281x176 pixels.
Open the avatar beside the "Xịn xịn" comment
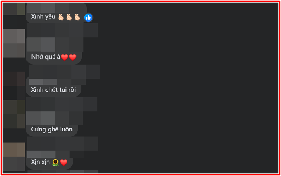[x=14, y=157]
